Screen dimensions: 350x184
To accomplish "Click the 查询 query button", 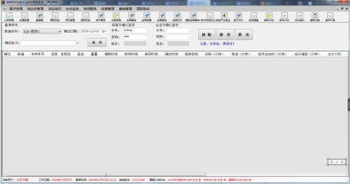I will [97, 42].
